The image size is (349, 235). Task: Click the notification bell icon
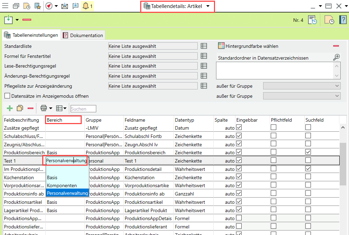[x=86, y=6]
